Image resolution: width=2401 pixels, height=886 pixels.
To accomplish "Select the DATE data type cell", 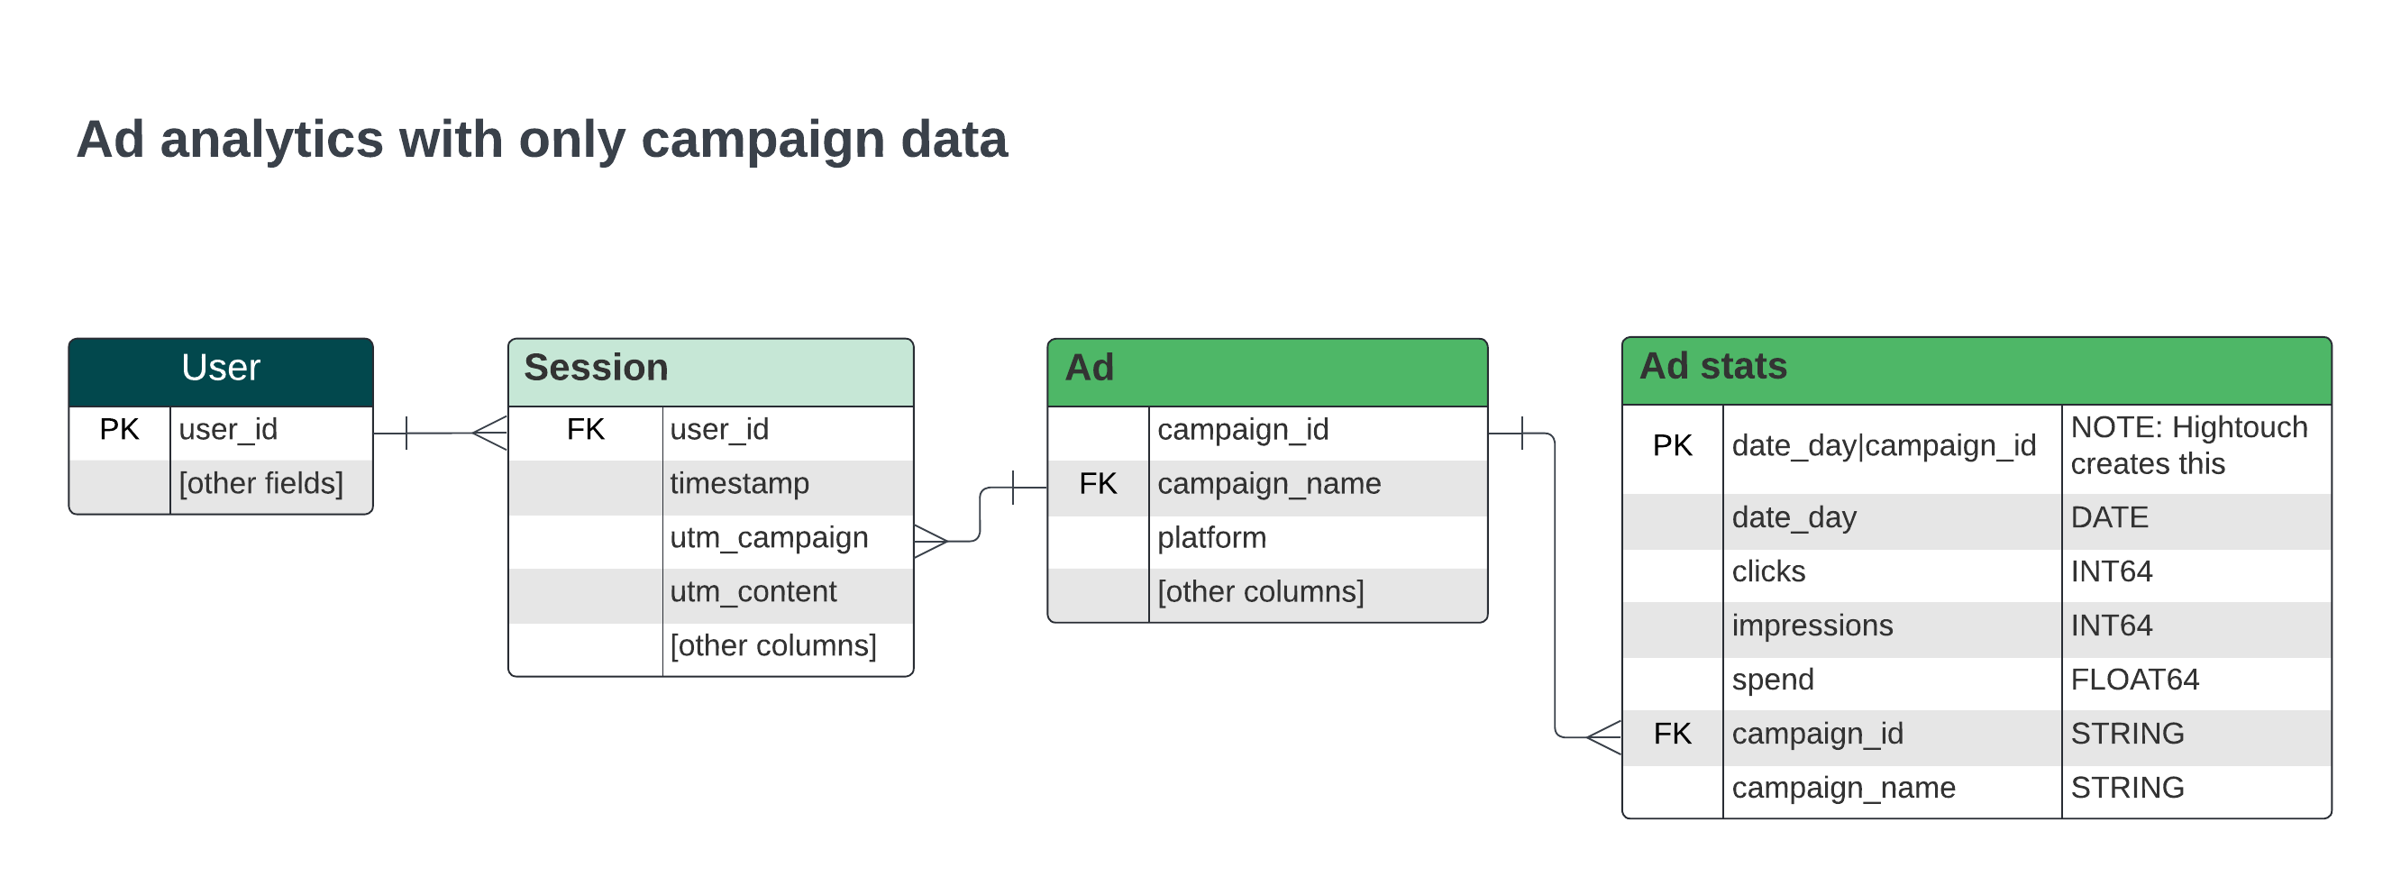I will coord(2109,518).
